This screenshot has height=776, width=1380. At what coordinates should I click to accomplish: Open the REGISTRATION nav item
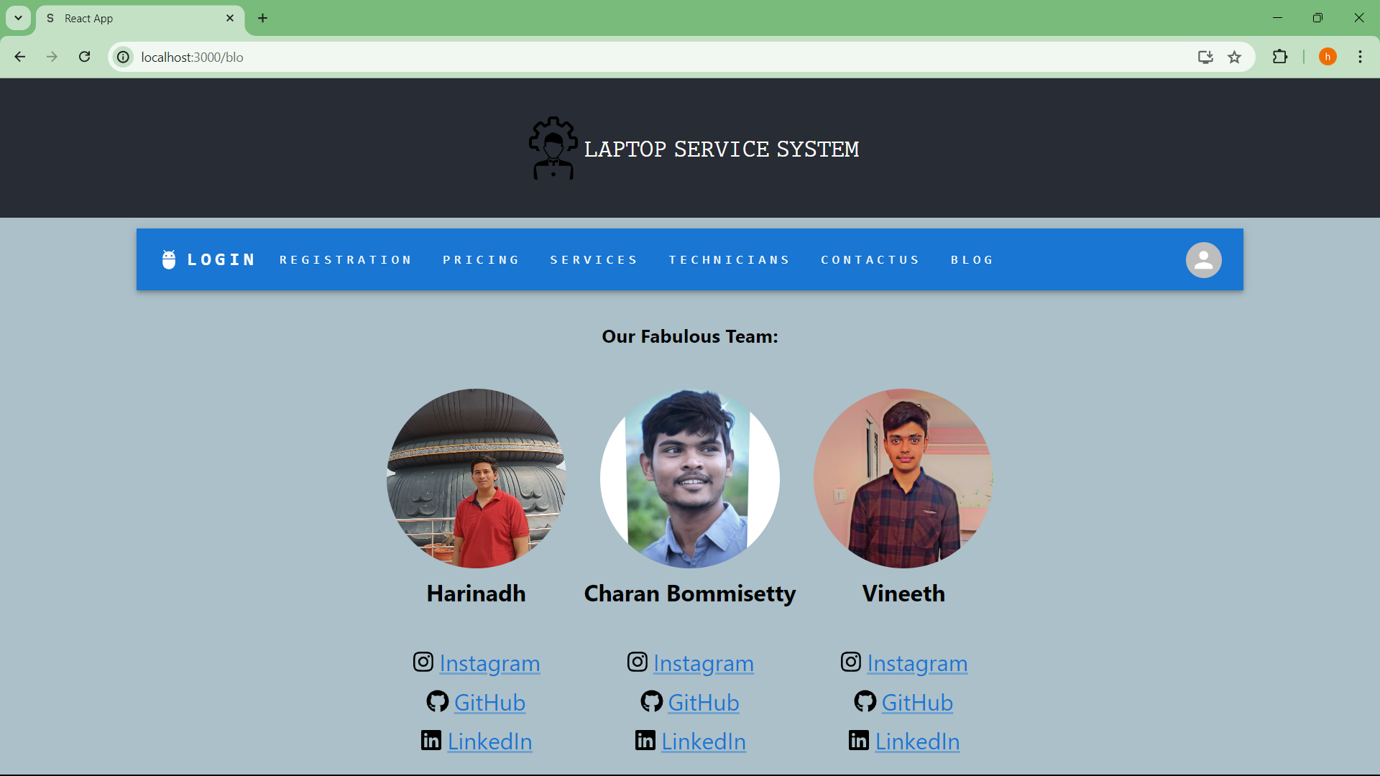coord(346,260)
